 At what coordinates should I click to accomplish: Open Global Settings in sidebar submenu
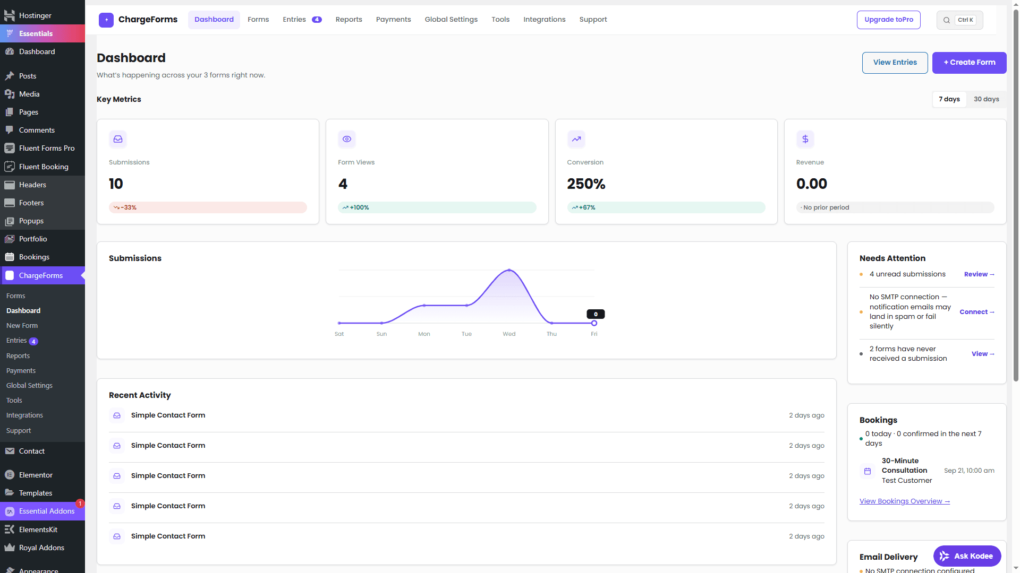pyautogui.click(x=29, y=386)
